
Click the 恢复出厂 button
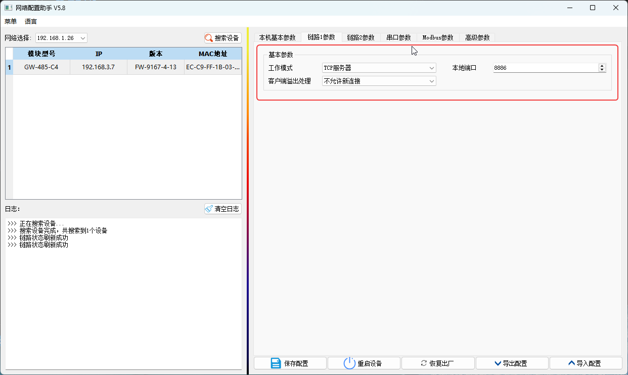pyautogui.click(x=437, y=363)
